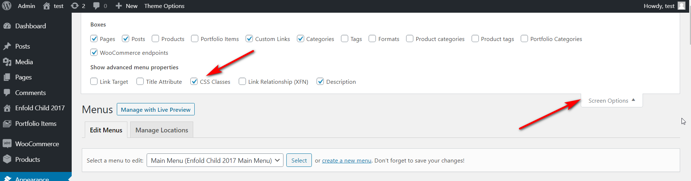Click create a new menu link
This screenshot has width=691, height=181.
(x=346, y=160)
